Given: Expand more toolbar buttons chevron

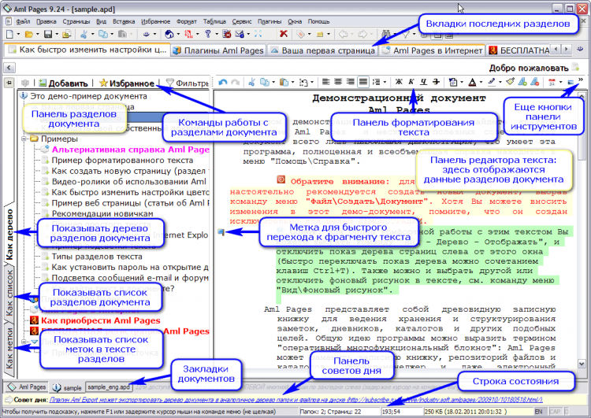Looking at the screenshot, I should point(581,81).
